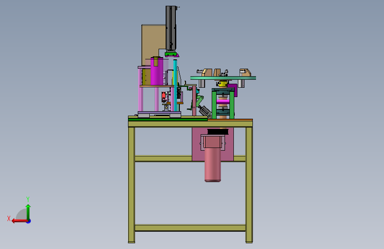Viewport: 384px width, 249px height.
Task: Select the middle crossbar left of pink plate
Action: pos(163,158)
